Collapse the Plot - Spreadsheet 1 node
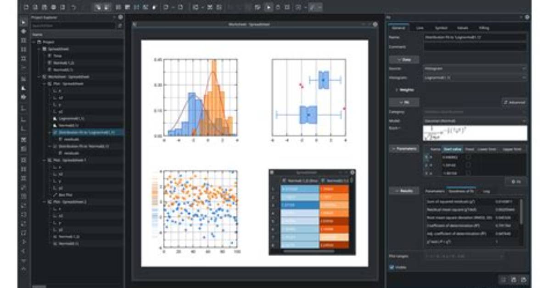 click(44, 160)
